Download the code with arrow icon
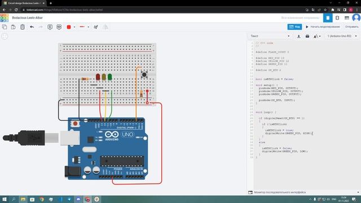The image size is (361, 203). point(298,36)
